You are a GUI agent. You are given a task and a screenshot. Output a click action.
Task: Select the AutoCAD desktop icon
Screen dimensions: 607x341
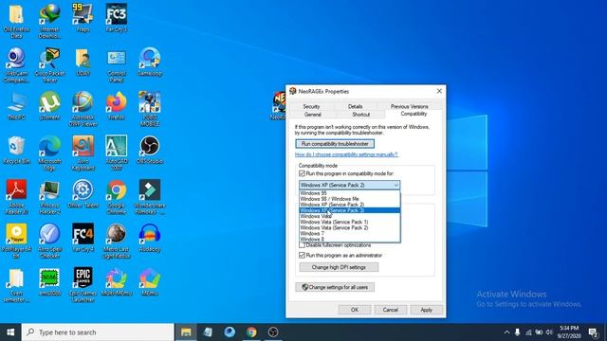point(116,153)
